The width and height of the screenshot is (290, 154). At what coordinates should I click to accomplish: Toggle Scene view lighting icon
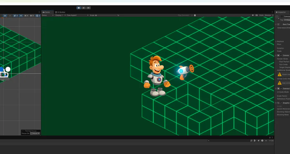[10, 16]
